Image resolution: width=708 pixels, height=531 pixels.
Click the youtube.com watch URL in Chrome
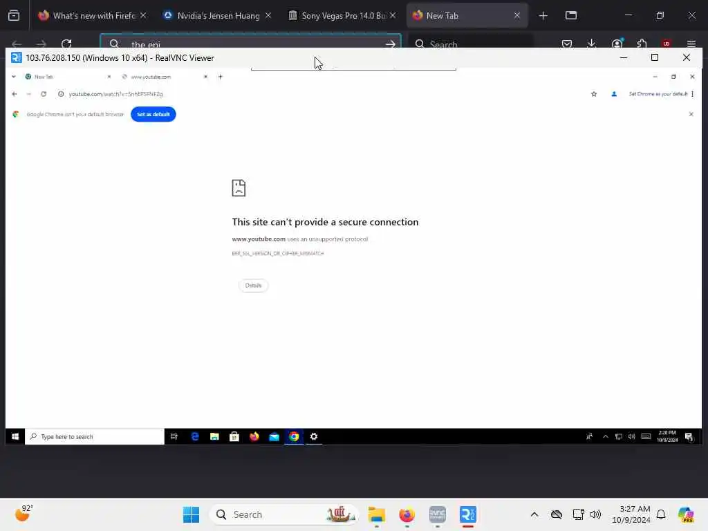pyautogui.click(x=115, y=94)
